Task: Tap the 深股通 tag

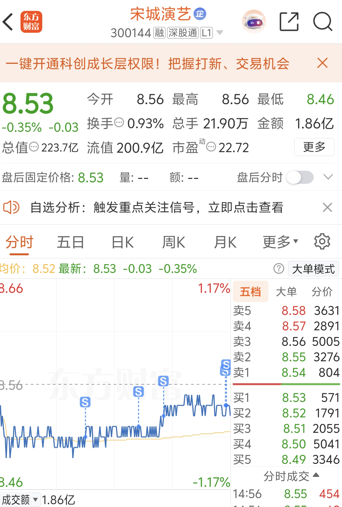Action: tap(183, 33)
